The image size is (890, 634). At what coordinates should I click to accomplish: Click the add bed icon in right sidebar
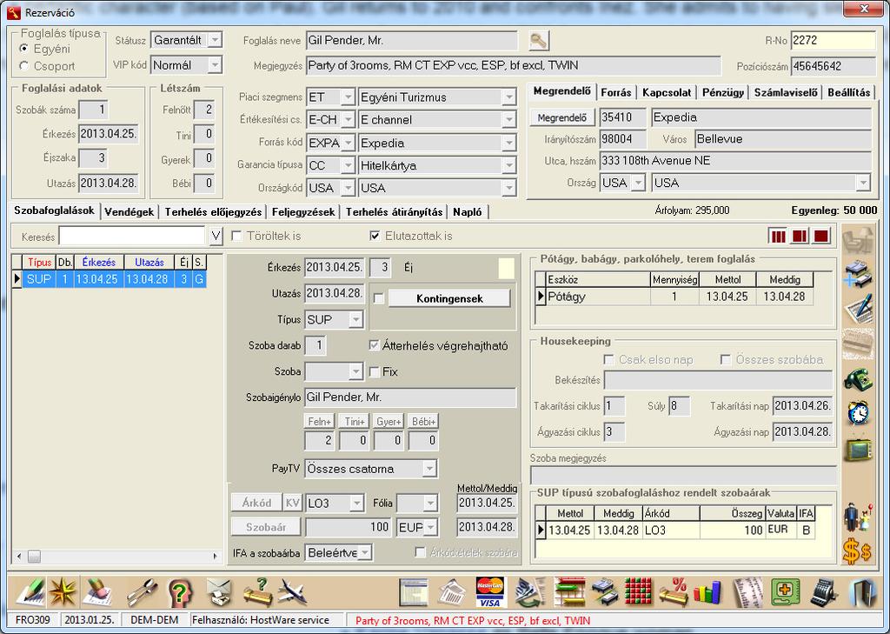pos(858,275)
